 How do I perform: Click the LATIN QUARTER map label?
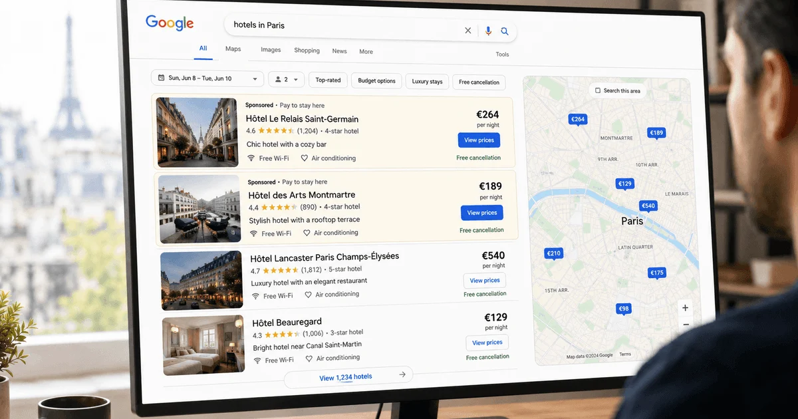pyautogui.click(x=634, y=247)
